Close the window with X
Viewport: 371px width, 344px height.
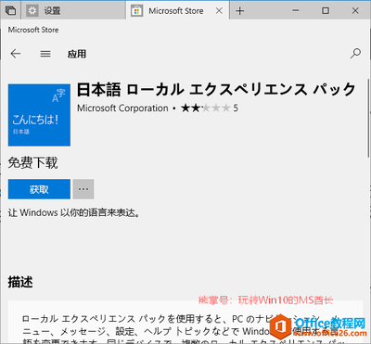[x=355, y=11]
